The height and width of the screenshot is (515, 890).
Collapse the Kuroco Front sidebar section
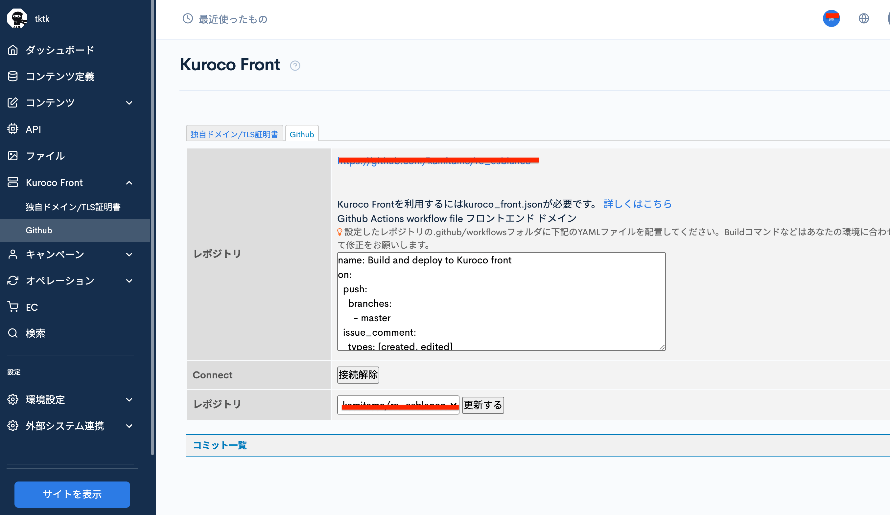[129, 183]
